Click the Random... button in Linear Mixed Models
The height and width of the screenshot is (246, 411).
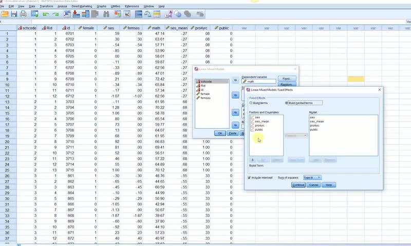[x=287, y=85]
